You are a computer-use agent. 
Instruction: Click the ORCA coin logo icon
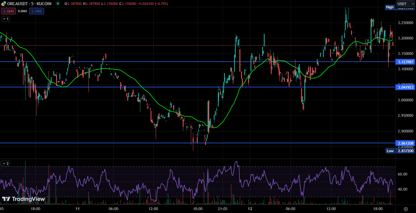point(4,4)
